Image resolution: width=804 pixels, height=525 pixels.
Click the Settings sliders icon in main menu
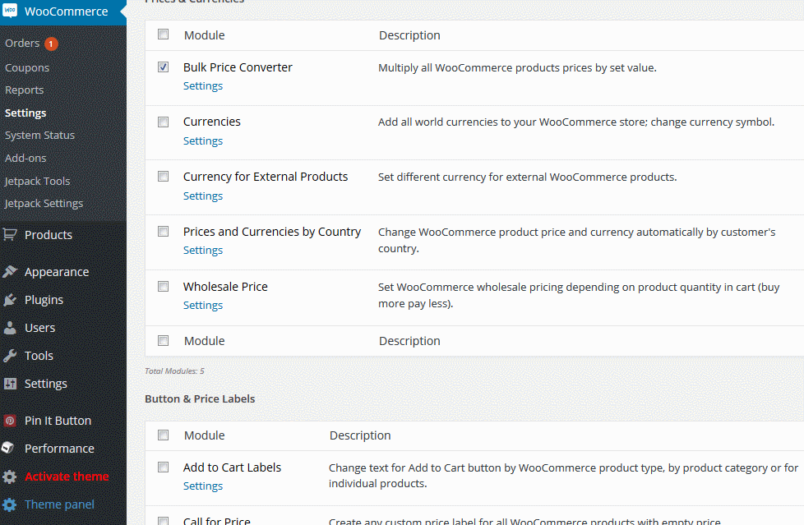coord(10,384)
